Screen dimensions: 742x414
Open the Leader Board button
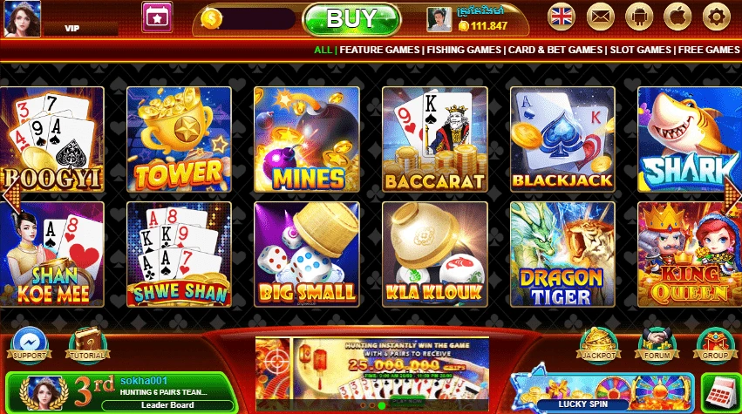point(167,405)
